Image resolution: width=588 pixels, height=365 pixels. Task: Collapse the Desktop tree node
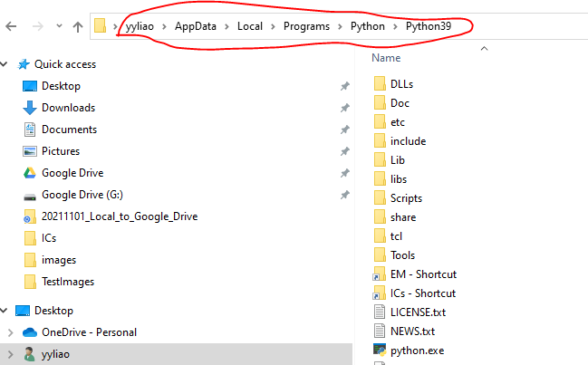point(8,311)
